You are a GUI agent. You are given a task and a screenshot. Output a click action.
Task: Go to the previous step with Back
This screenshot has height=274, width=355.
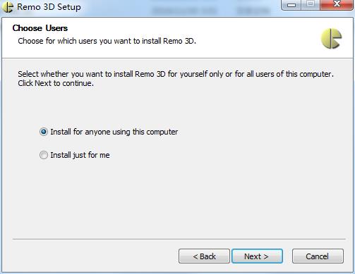pyautogui.click(x=204, y=256)
